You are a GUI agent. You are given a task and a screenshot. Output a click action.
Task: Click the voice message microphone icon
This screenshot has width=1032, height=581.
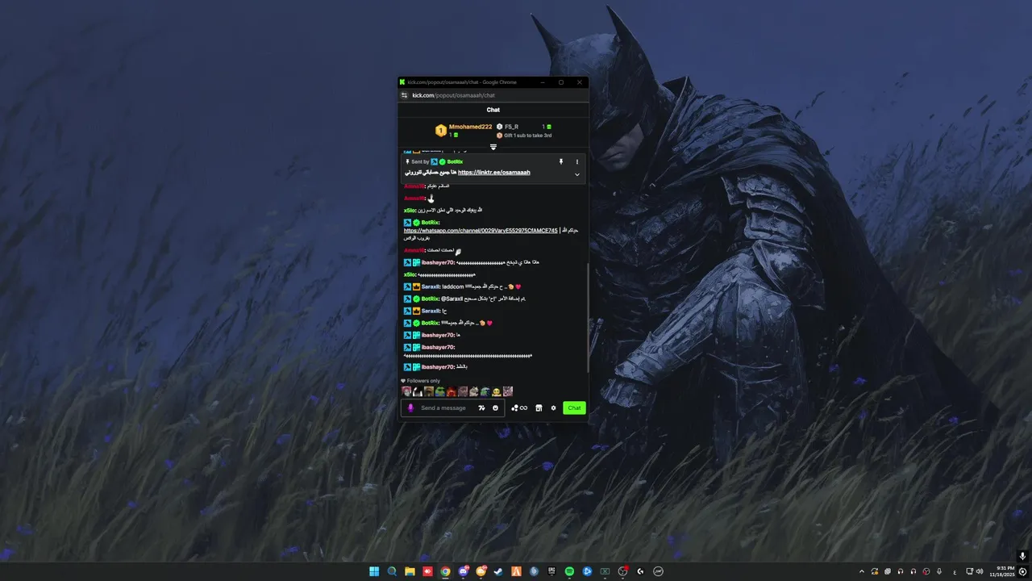(410, 408)
